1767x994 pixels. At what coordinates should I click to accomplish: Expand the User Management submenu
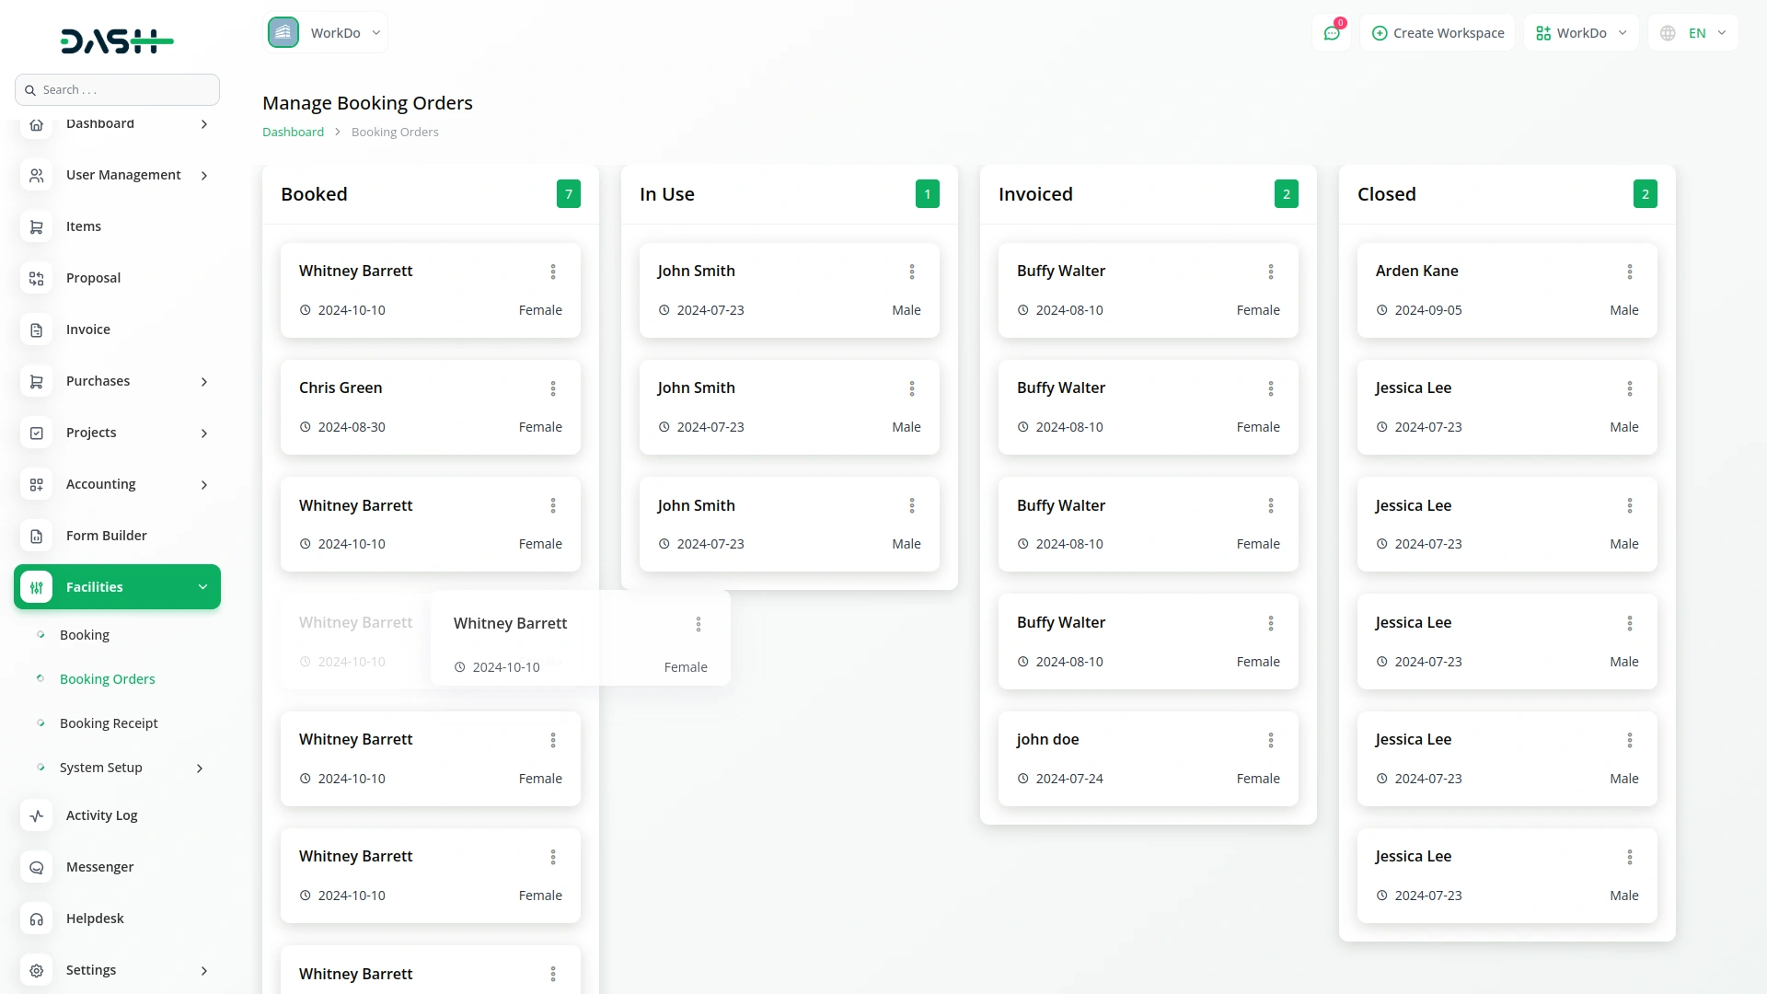(203, 175)
